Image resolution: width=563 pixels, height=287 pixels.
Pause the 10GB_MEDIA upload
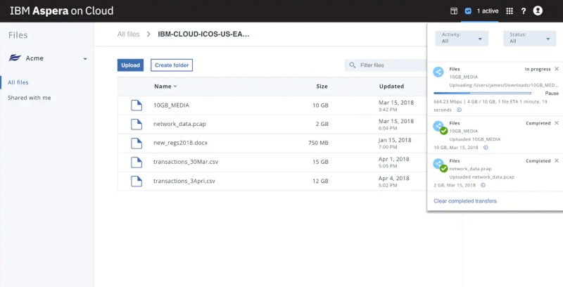click(552, 94)
